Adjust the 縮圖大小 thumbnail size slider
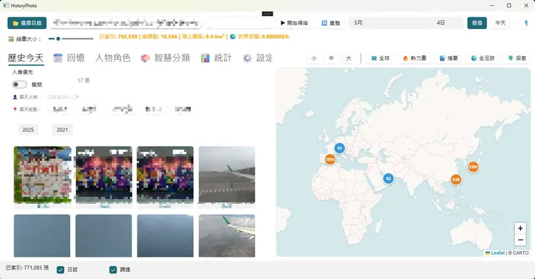The image size is (535, 279). click(x=71, y=39)
